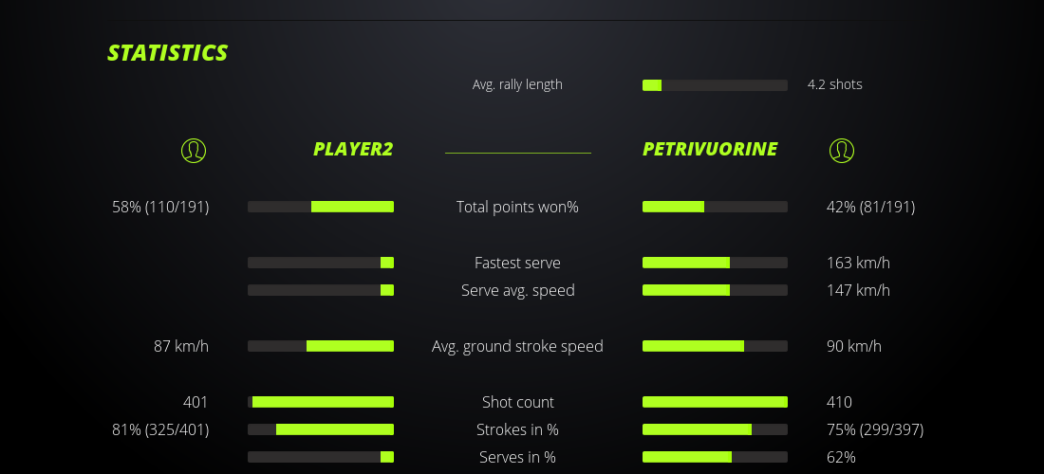Click Player2's Avg. ground stroke speed bar

coord(321,346)
